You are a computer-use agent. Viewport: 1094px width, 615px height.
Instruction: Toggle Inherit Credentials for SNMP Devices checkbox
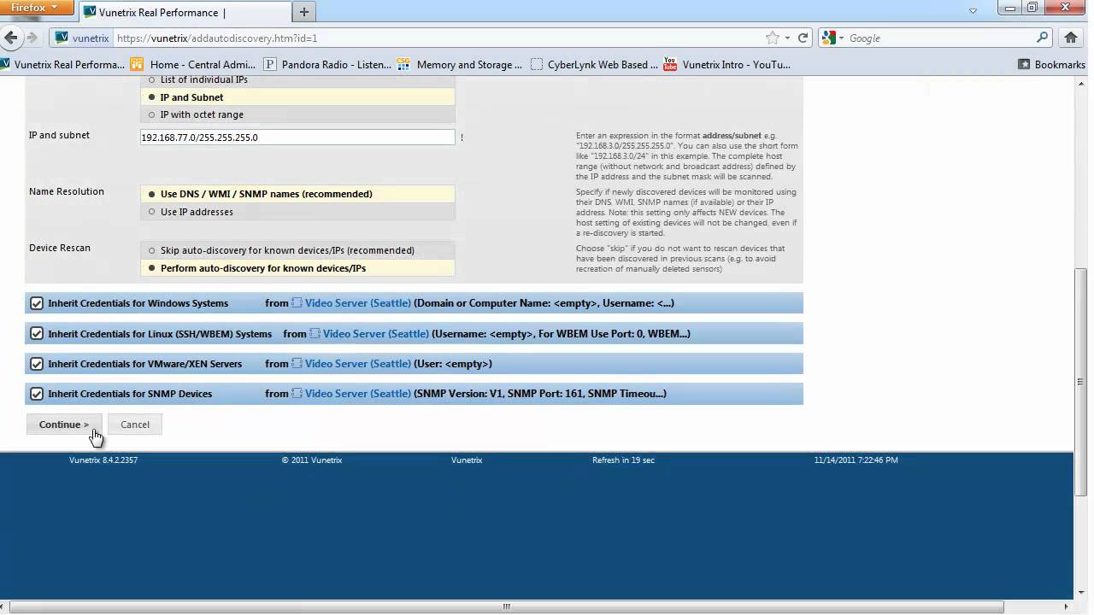(37, 394)
